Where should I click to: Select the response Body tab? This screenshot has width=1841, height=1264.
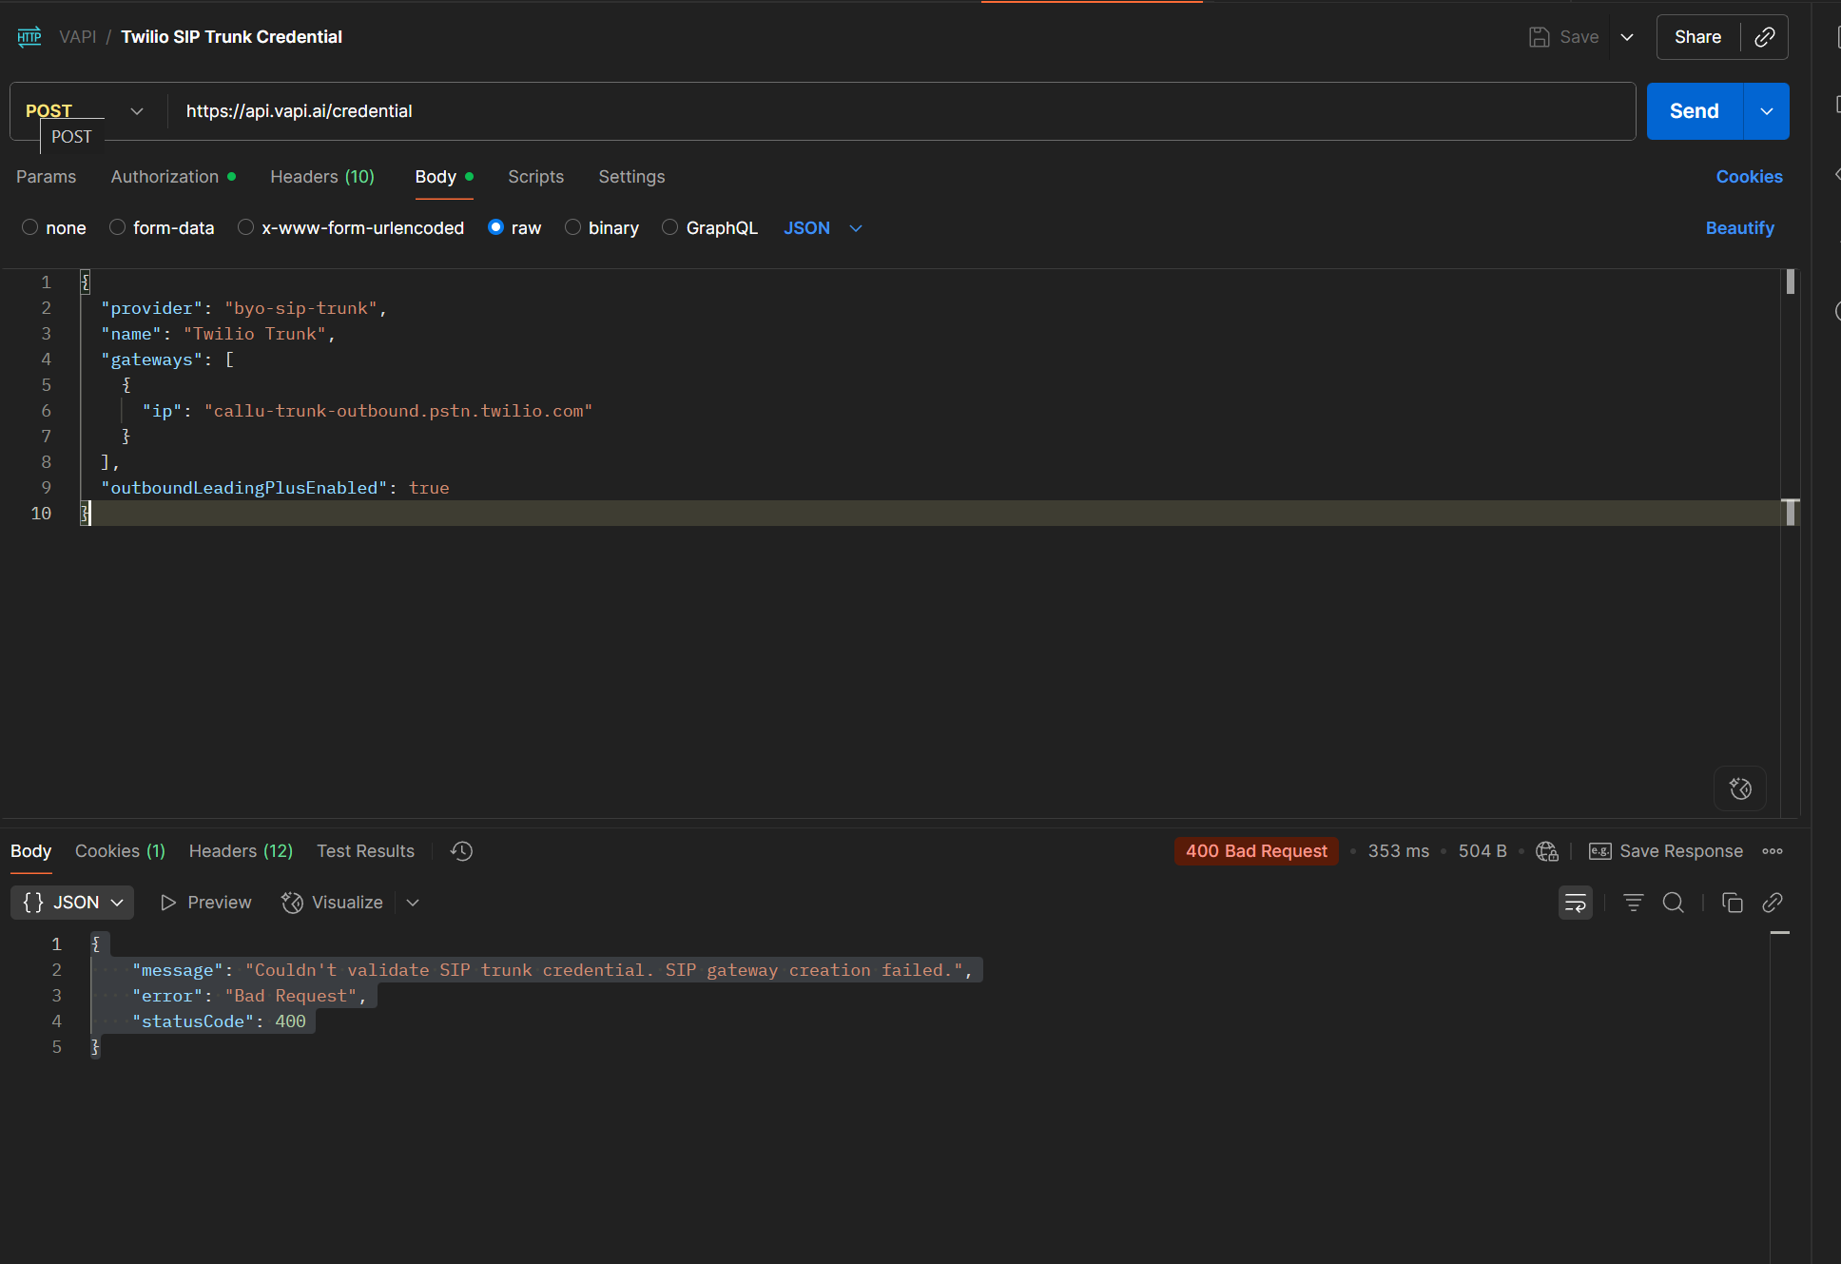click(x=30, y=851)
